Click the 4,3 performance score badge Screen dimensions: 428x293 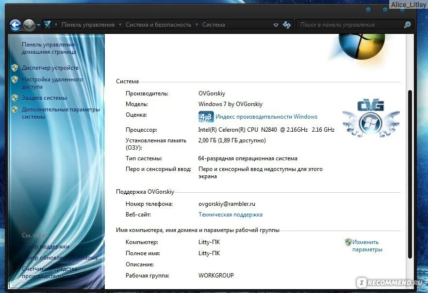[x=206, y=117]
